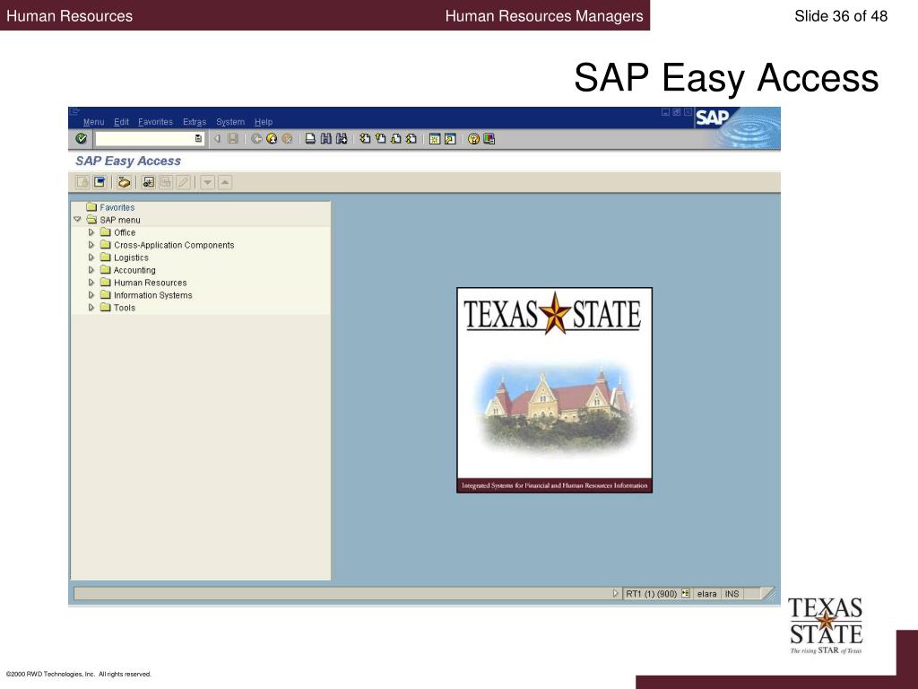Click into the command input field
The image size is (918, 689).
coord(144,139)
